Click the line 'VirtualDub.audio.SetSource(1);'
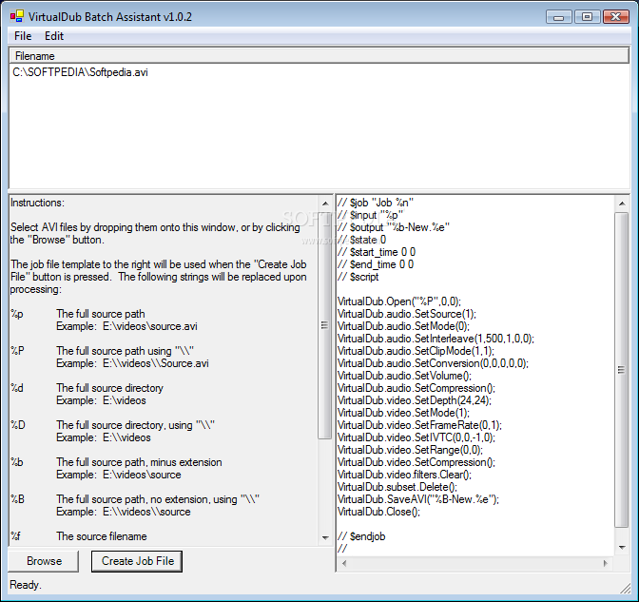Screen dimensions: 639x602 coord(407,314)
